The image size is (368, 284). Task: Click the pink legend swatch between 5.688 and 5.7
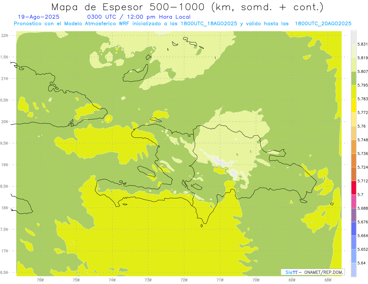[354, 201]
